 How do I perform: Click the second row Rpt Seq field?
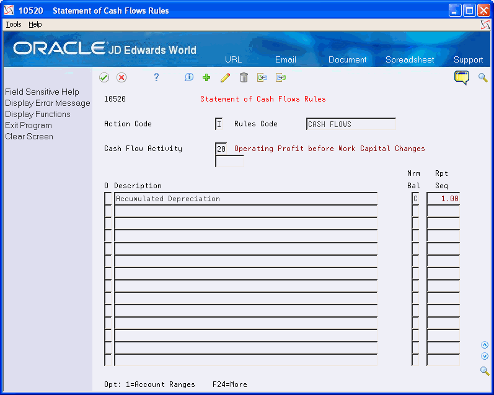click(443, 211)
